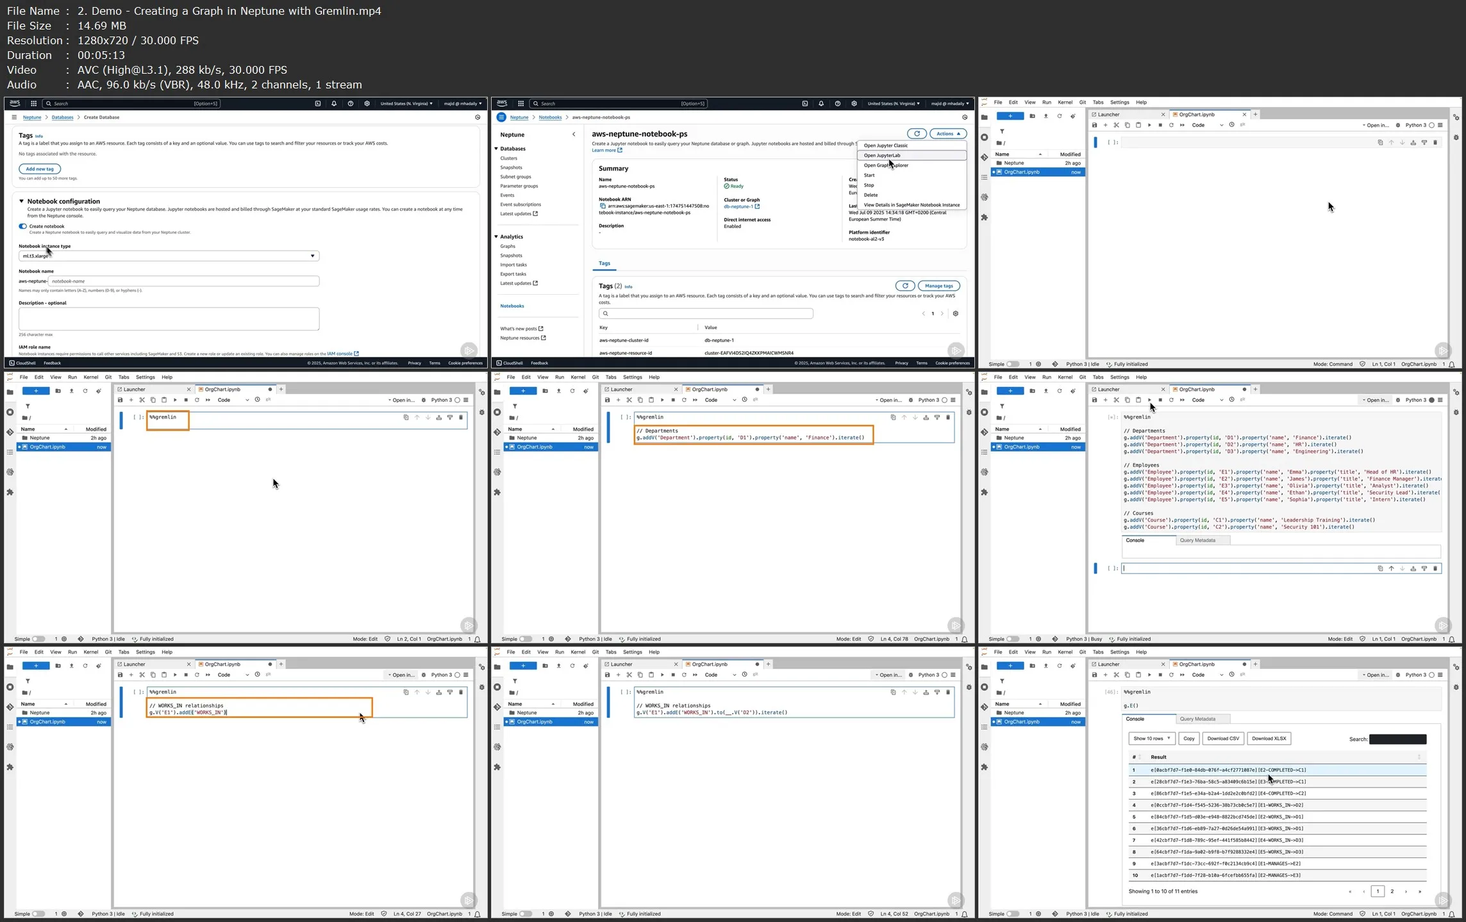Toggle Simple mode in Ln 4, Col 52 frame
The image size is (1466, 922).
(526, 914)
